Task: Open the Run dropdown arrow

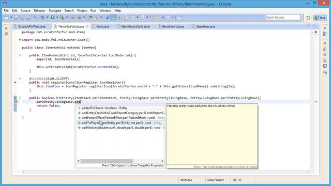Action: click(57, 18)
